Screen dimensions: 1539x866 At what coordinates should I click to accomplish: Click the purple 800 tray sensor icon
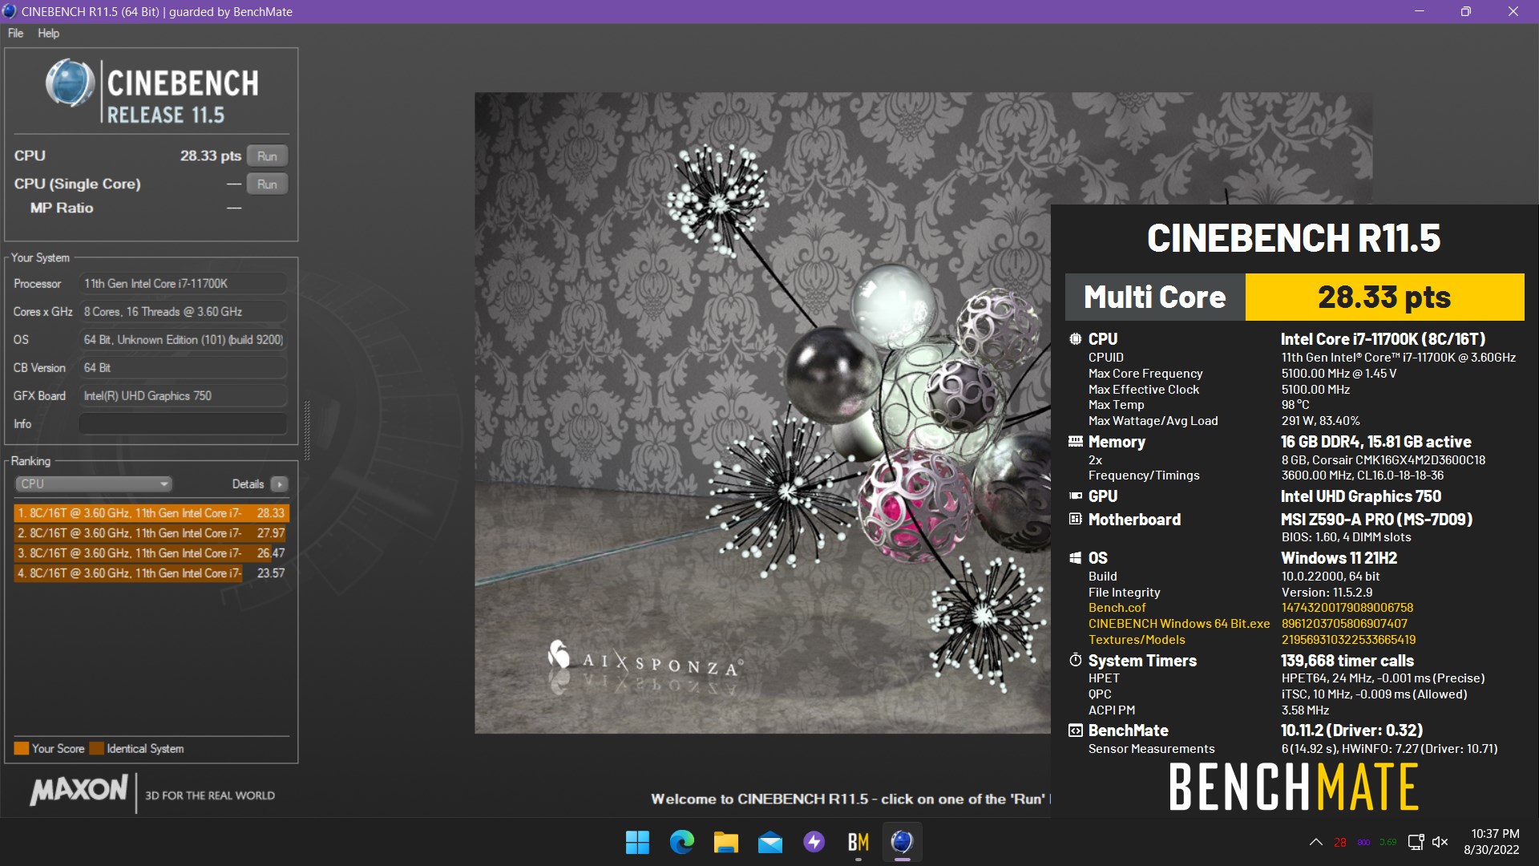point(1363,842)
